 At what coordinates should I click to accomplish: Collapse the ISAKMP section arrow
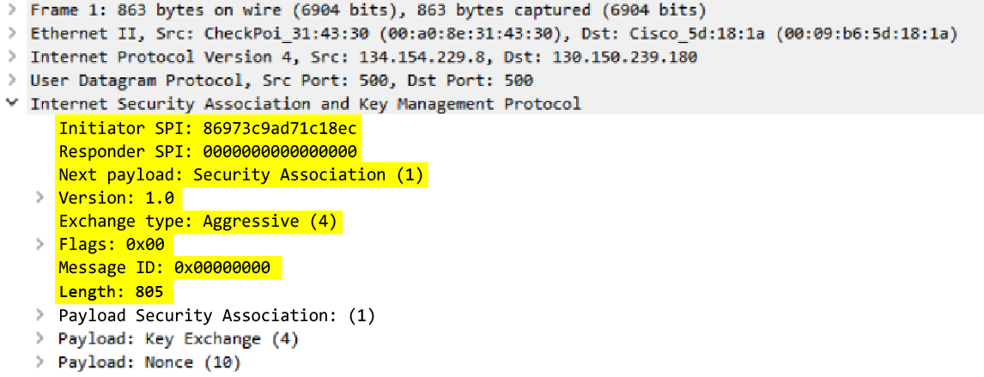(11, 104)
